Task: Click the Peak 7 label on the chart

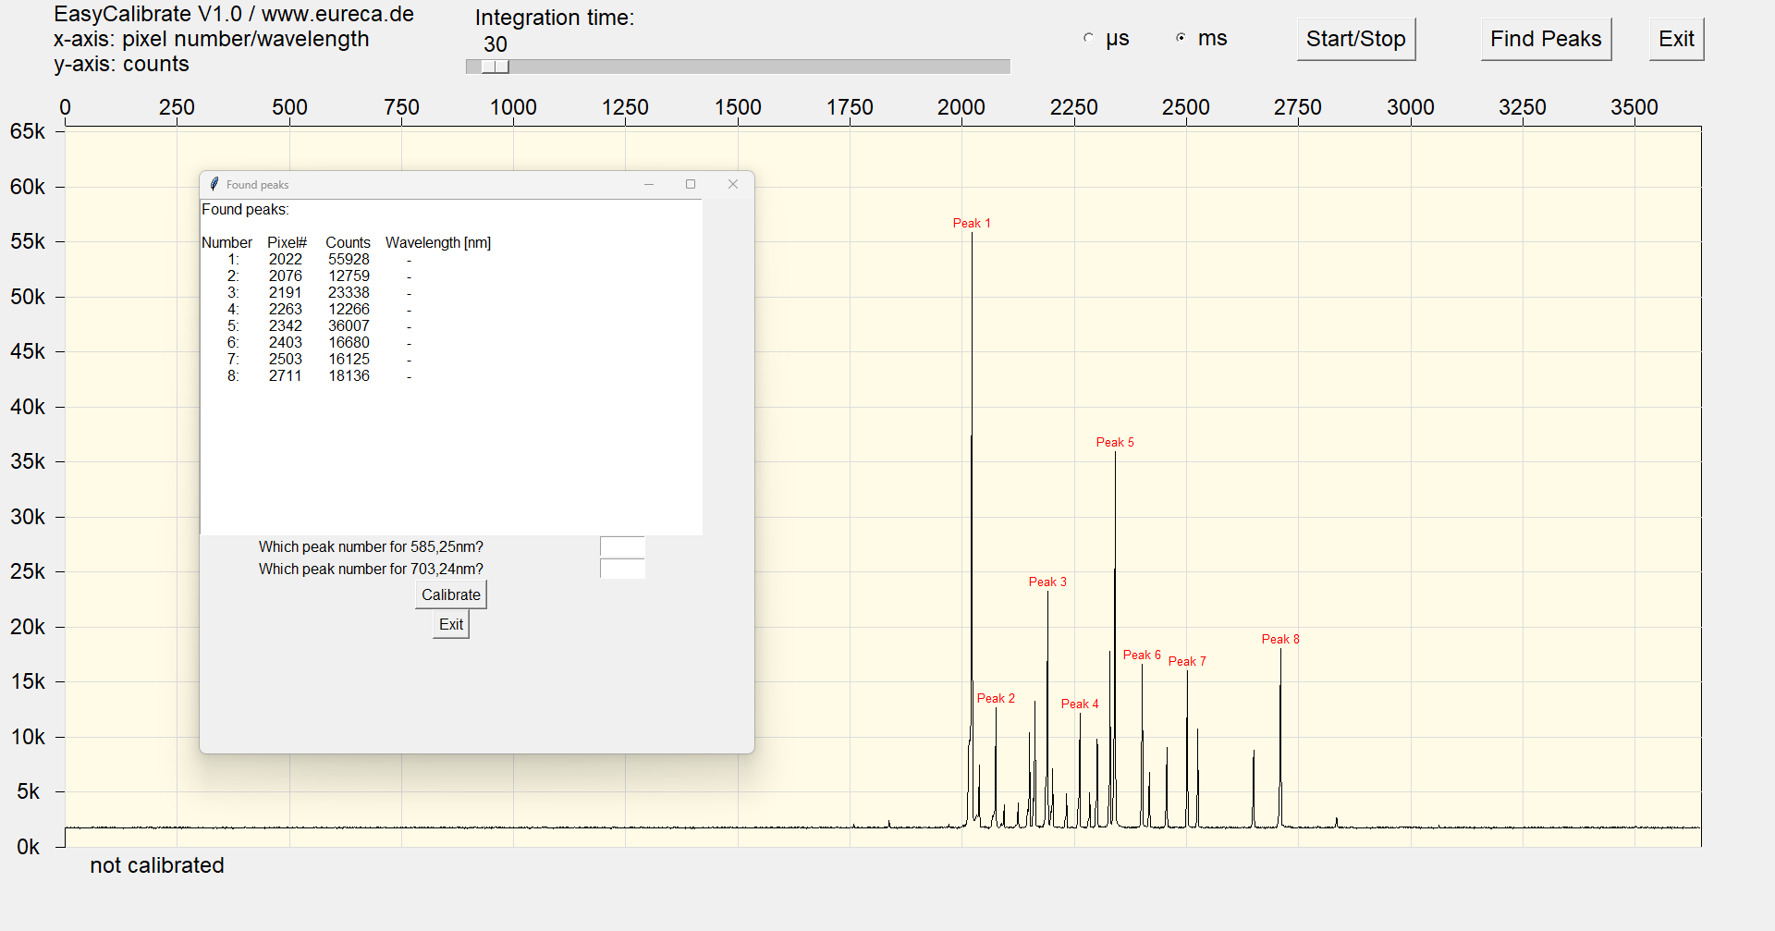Action: tap(1187, 661)
